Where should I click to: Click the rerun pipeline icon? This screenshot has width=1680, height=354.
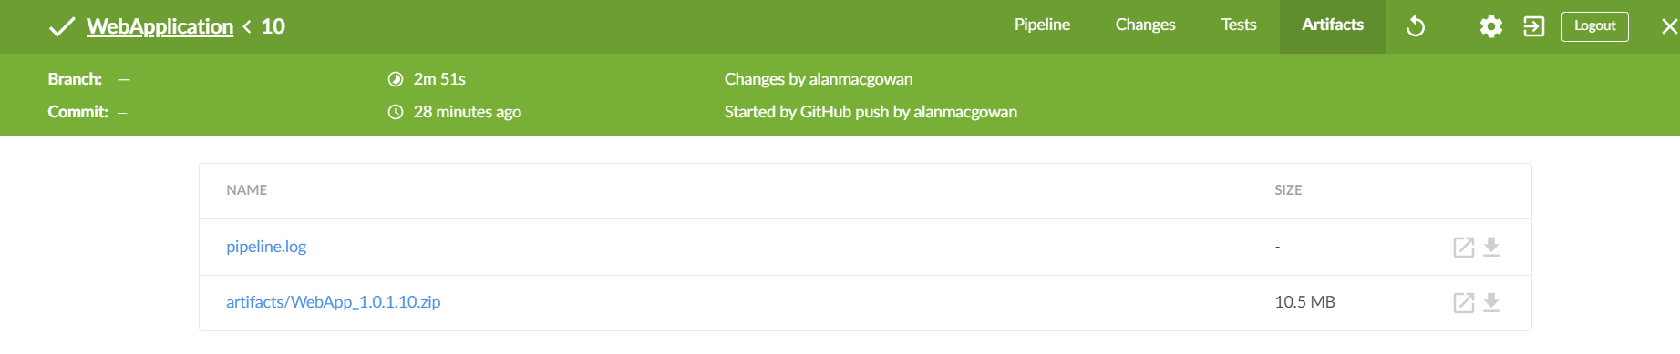[1416, 26]
